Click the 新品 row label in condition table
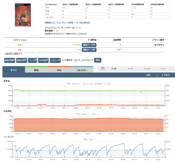This screenshot has width=175, height=162. 20,45
